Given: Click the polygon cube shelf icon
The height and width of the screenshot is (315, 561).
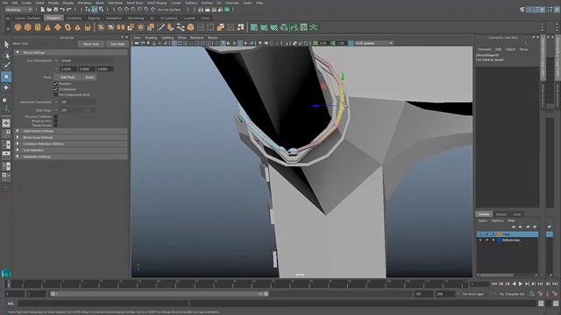Looking at the screenshot, I should tap(28, 27).
